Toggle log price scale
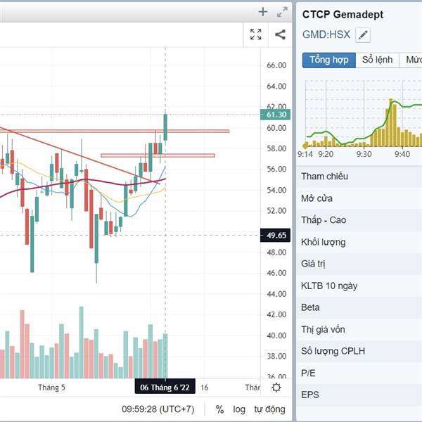422x422 pixels. tap(240, 409)
